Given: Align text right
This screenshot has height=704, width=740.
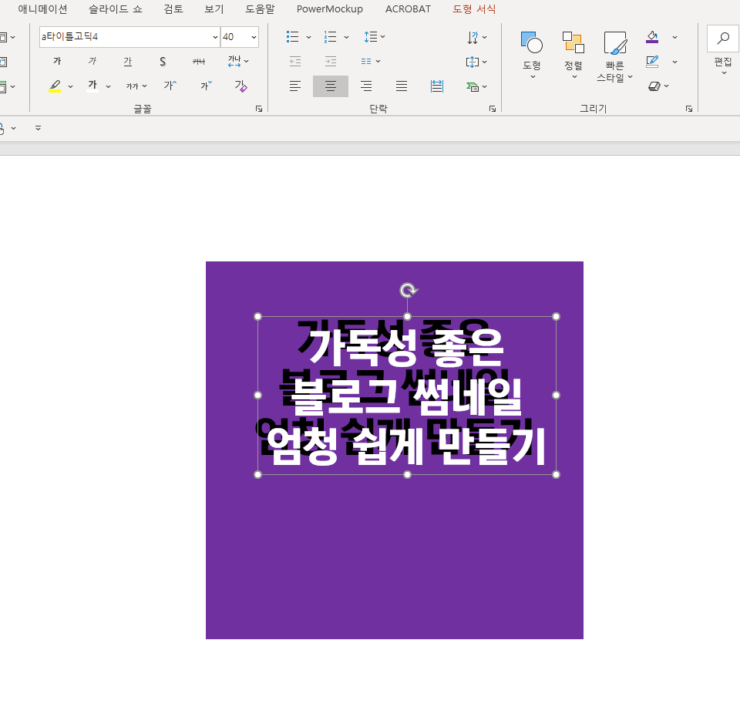Looking at the screenshot, I should [x=365, y=86].
